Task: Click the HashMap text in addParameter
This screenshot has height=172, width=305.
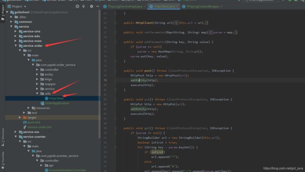Action: 164,52
